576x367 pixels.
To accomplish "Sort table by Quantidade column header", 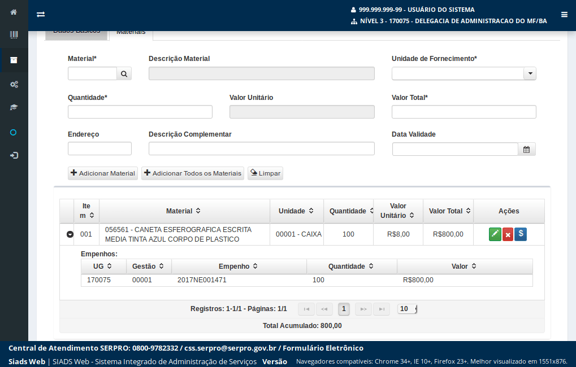I will (348, 211).
